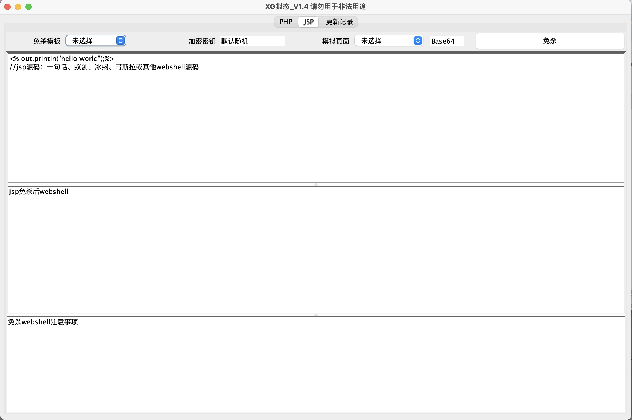The width and height of the screenshot is (632, 420).
Task: Open the 更新记录 tab
Action: tap(339, 22)
